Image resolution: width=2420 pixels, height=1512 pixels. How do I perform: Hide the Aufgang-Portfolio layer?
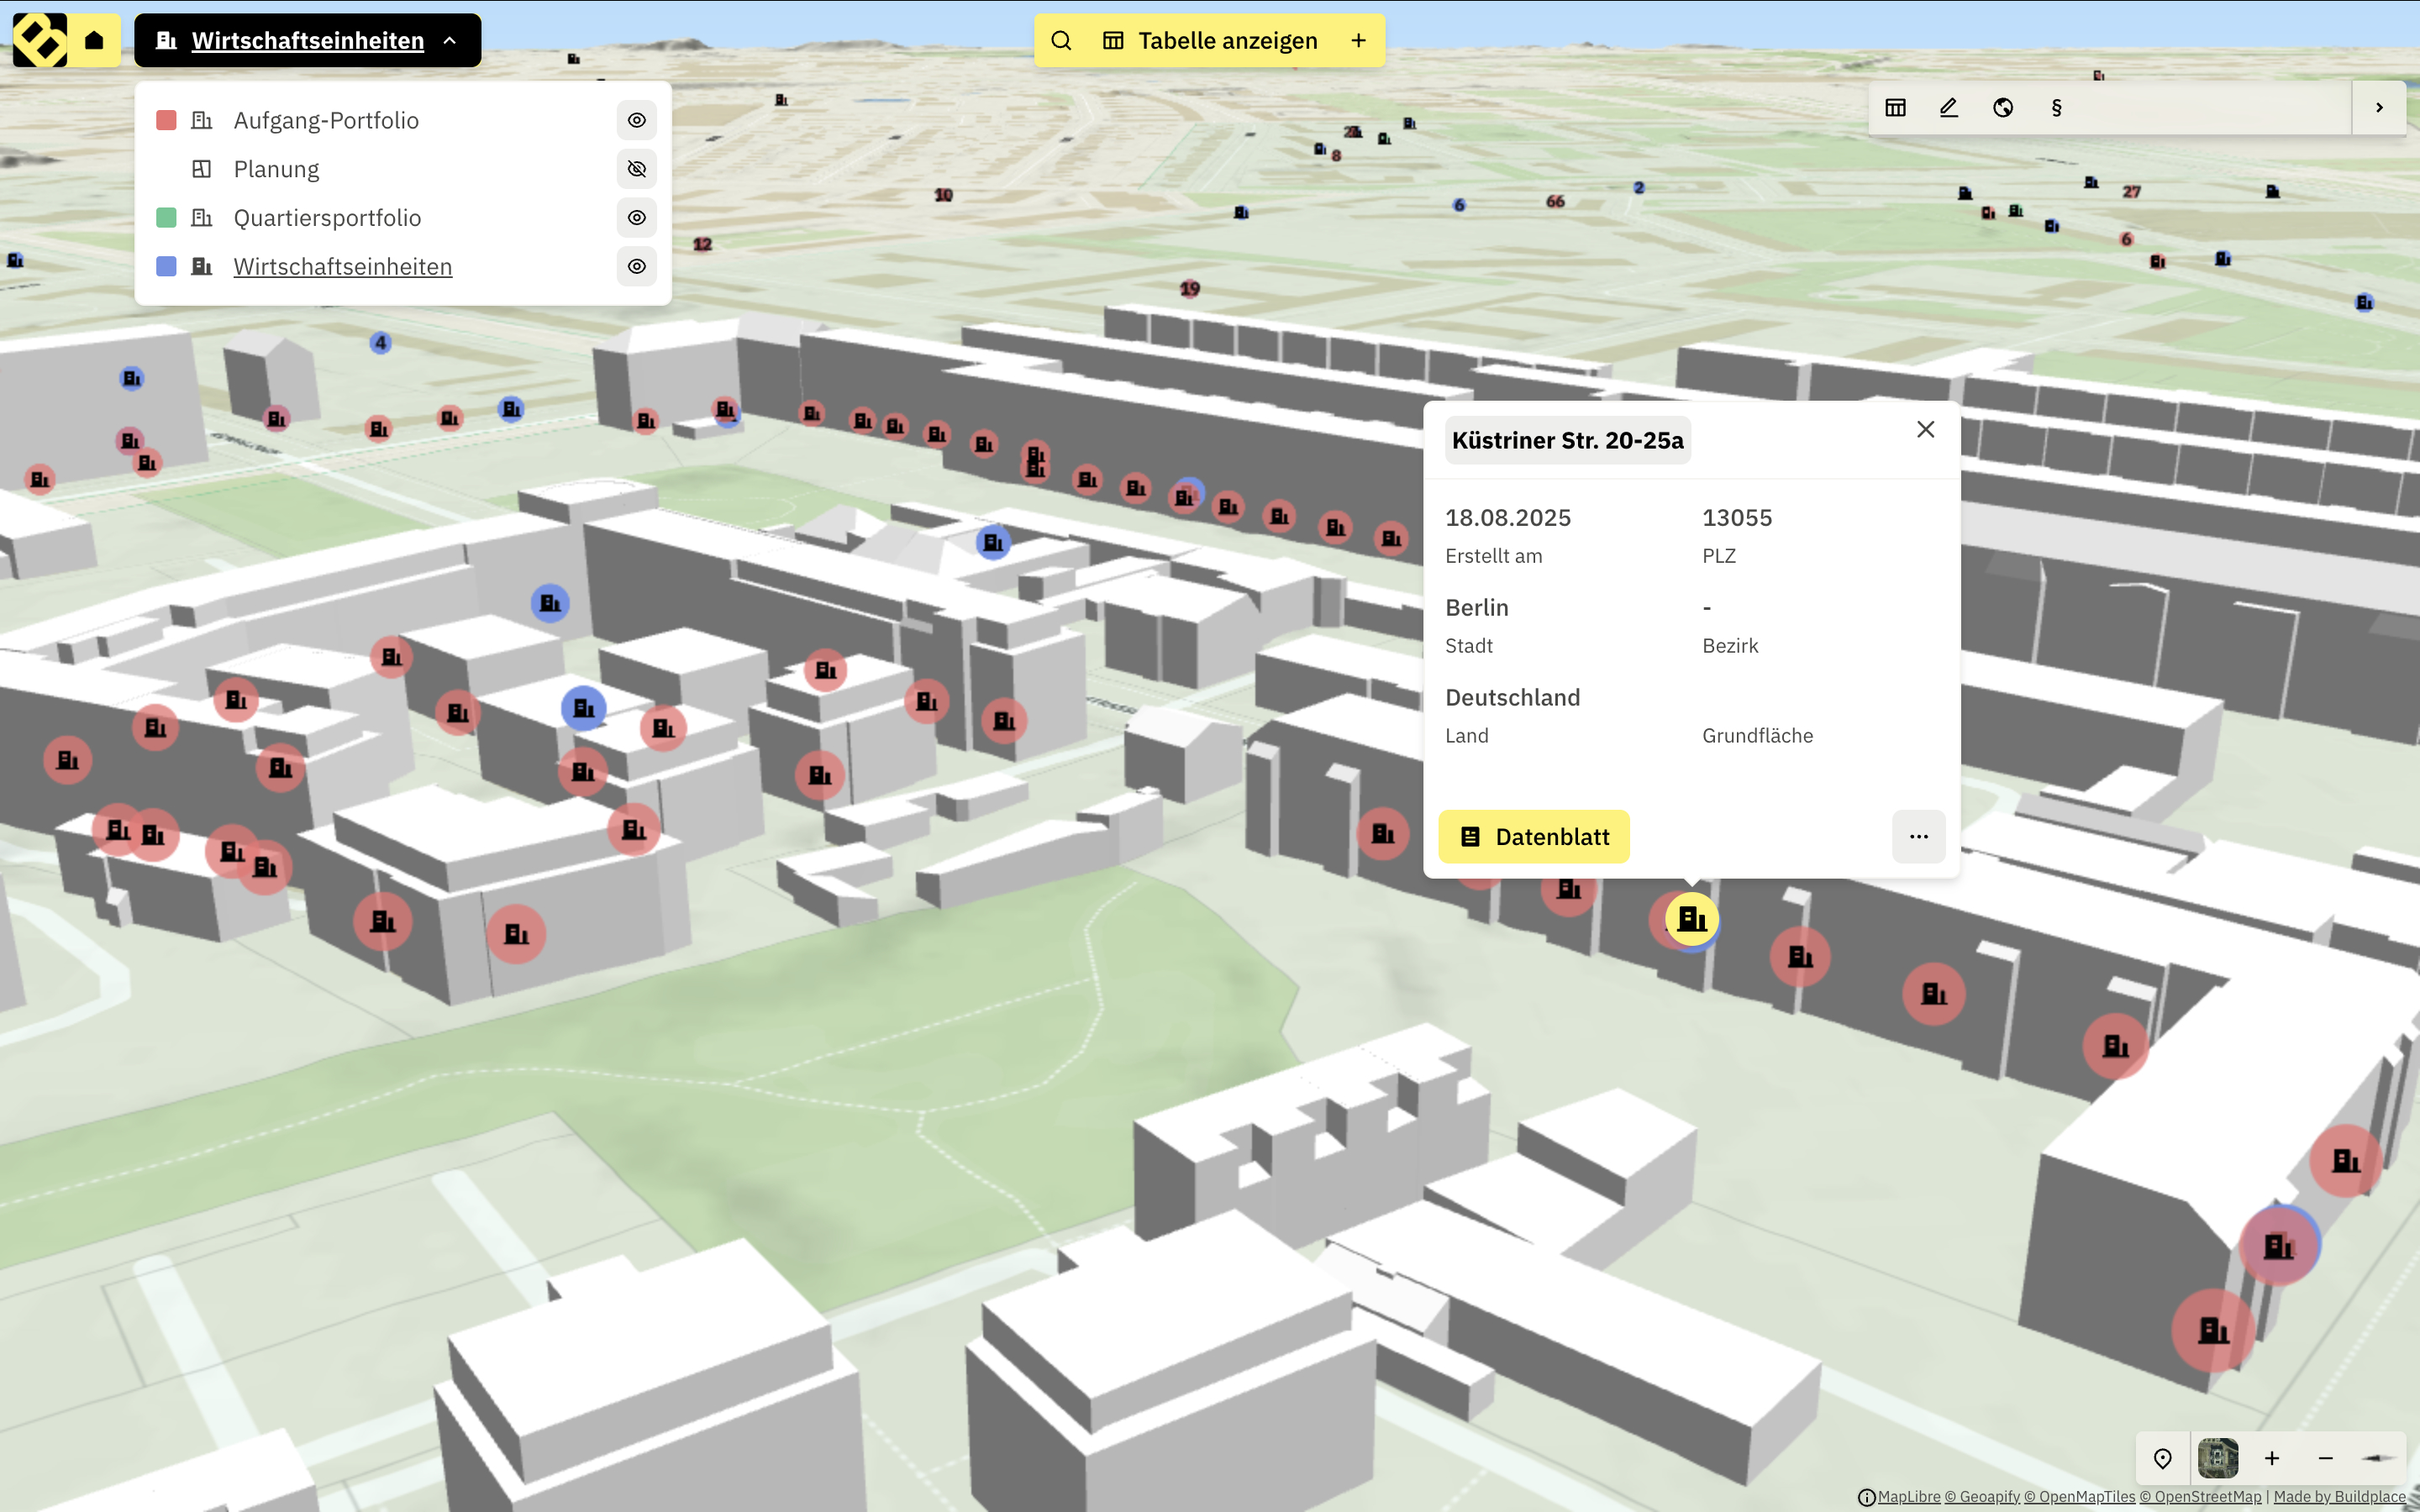(x=637, y=120)
